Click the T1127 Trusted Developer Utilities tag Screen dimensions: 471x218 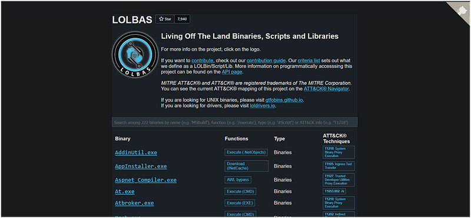(x=339, y=180)
